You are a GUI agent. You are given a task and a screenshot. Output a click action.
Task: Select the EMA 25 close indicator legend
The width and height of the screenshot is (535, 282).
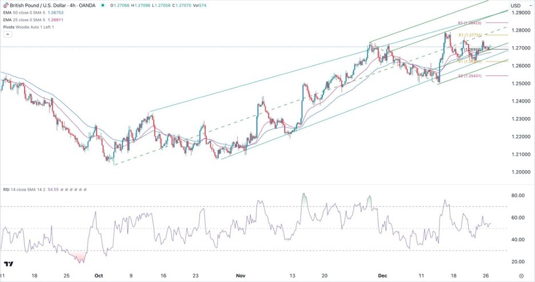[x=33, y=20]
